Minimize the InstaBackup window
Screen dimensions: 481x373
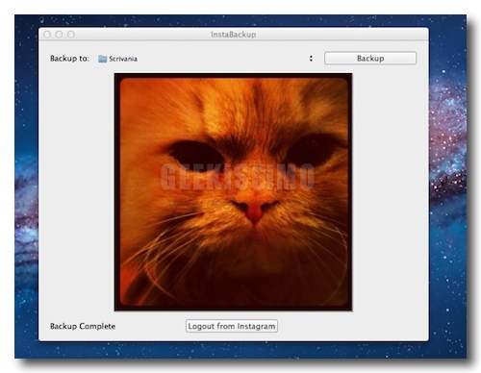pyautogui.click(x=59, y=35)
